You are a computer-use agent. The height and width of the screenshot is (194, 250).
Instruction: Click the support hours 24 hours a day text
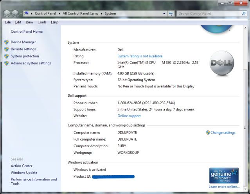156,109
